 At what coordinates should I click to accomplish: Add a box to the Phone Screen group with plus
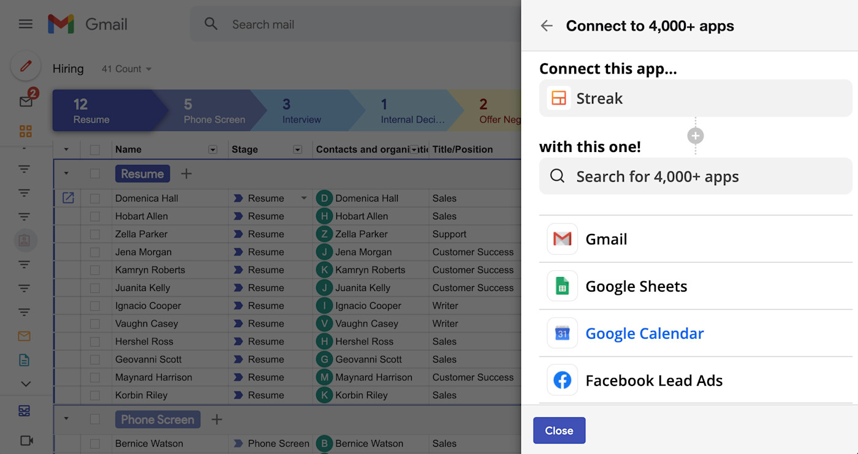(216, 420)
